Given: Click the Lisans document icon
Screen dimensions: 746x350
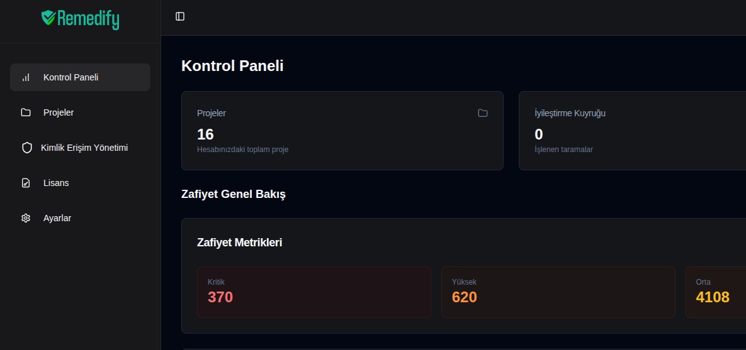Looking at the screenshot, I should (26, 183).
